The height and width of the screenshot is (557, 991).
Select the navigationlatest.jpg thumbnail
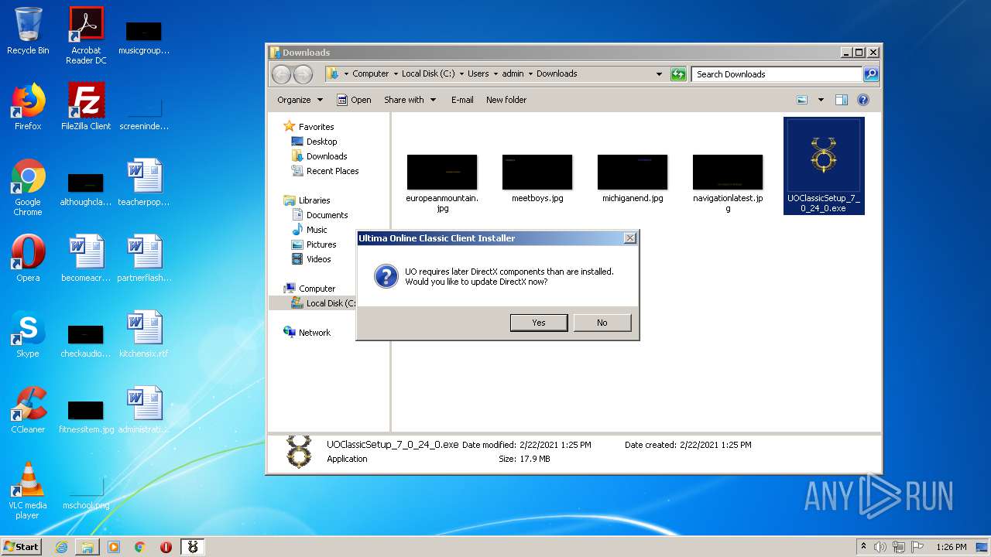click(x=728, y=172)
